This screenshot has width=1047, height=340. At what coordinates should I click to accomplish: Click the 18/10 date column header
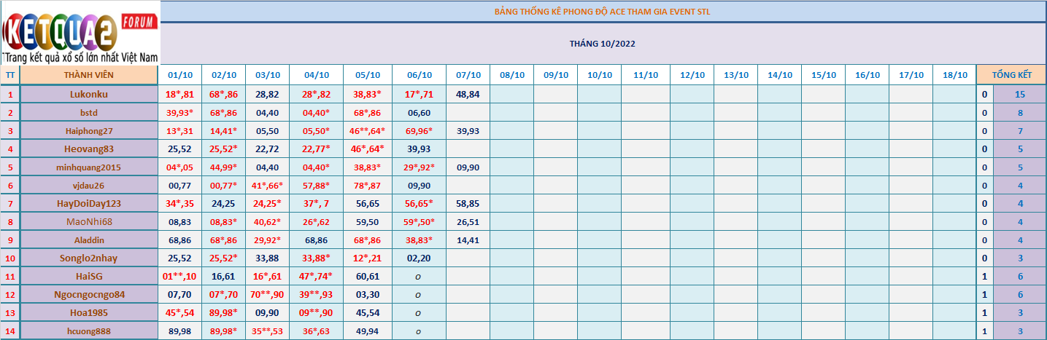pos(954,75)
